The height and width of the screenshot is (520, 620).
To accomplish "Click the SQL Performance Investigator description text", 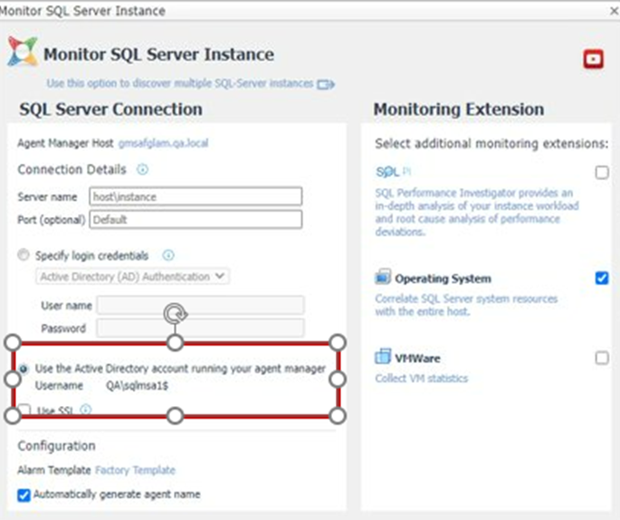I will pyautogui.click(x=477, y=213).
